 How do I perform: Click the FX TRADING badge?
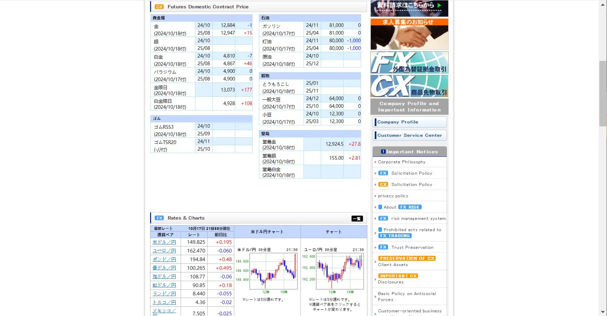(x=395, y=236)
